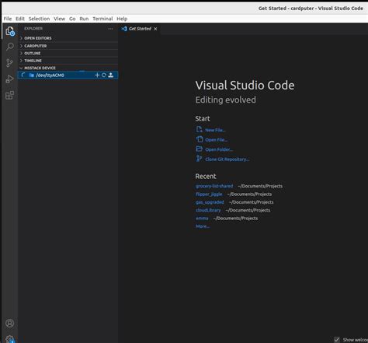Screen dimensions: 368x343
Task: Click the New File icon under Start
Action: click(199, 129)
